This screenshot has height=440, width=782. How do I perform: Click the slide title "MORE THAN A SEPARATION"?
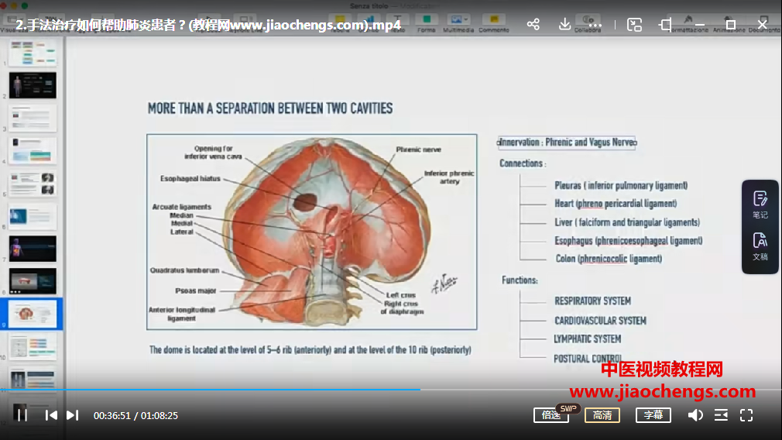(x=269, y=108)
